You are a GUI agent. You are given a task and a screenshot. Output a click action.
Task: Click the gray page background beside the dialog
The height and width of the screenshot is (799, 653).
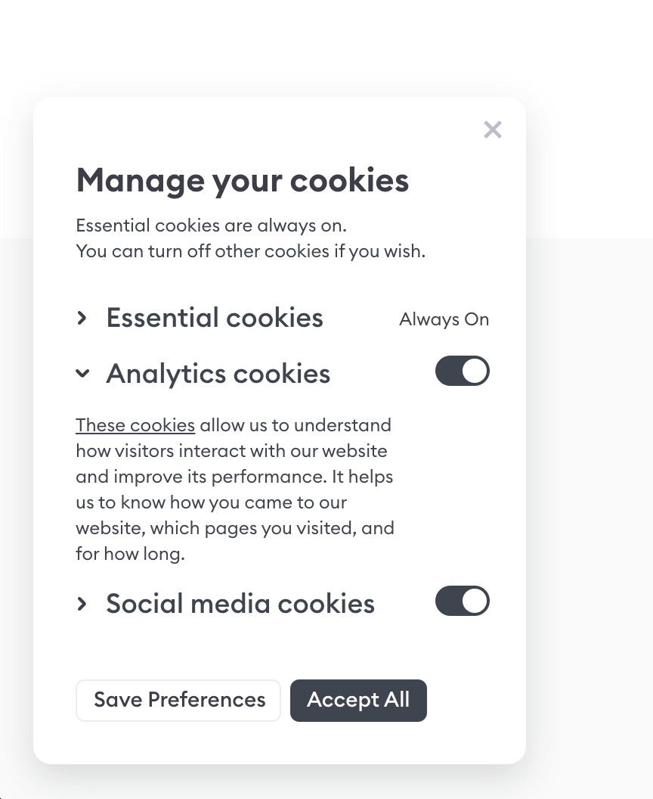point(590,492)
